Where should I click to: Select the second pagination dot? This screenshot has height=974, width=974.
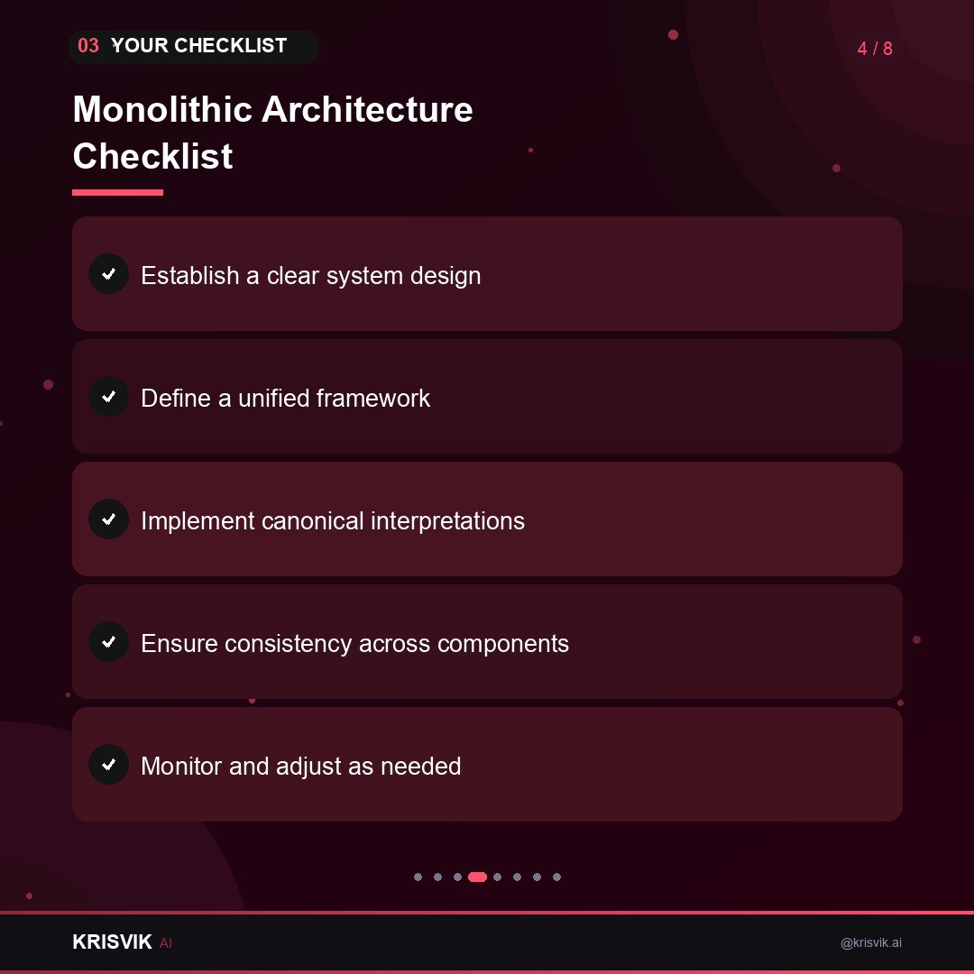point(438,878)
